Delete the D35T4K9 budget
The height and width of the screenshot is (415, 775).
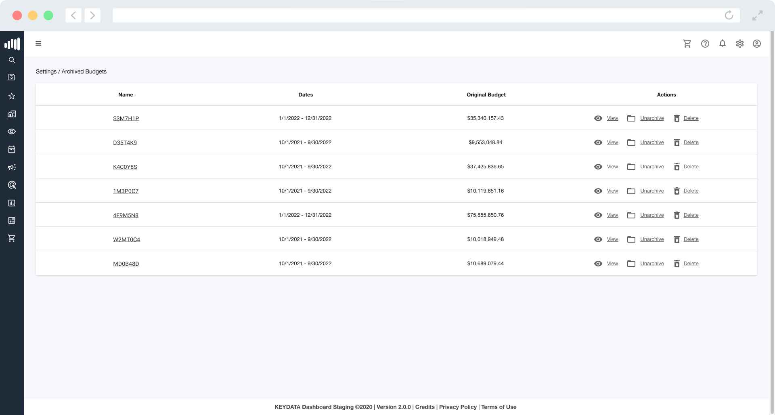[691, 142]
